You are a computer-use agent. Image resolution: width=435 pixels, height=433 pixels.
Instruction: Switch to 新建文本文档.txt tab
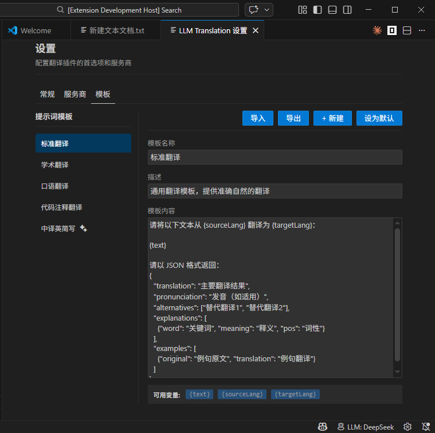pyautogui.click(x=116, y=30)
